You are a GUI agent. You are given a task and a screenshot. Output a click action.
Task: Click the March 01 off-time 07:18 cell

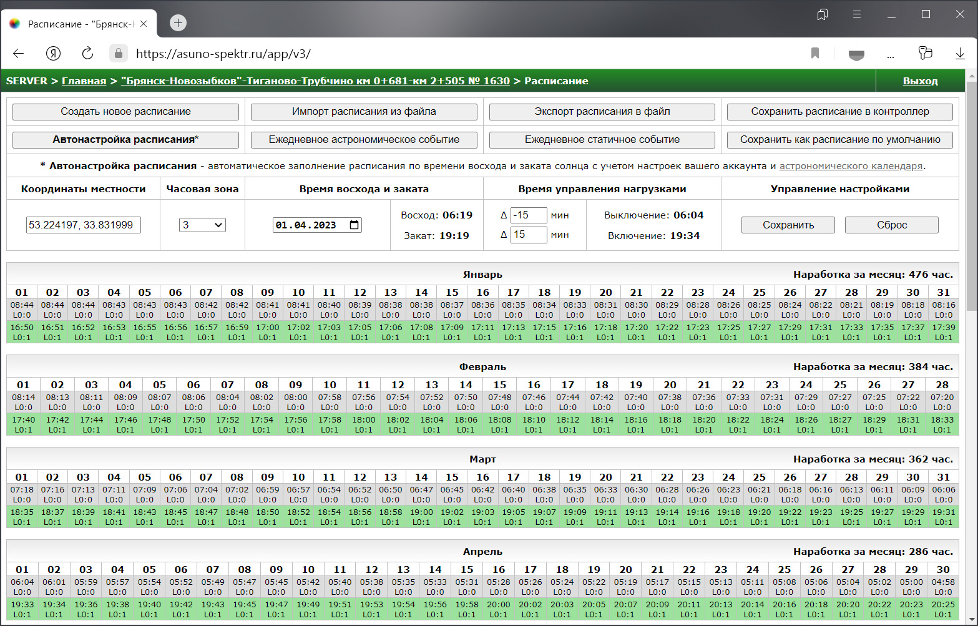click(x=22, y=495)
